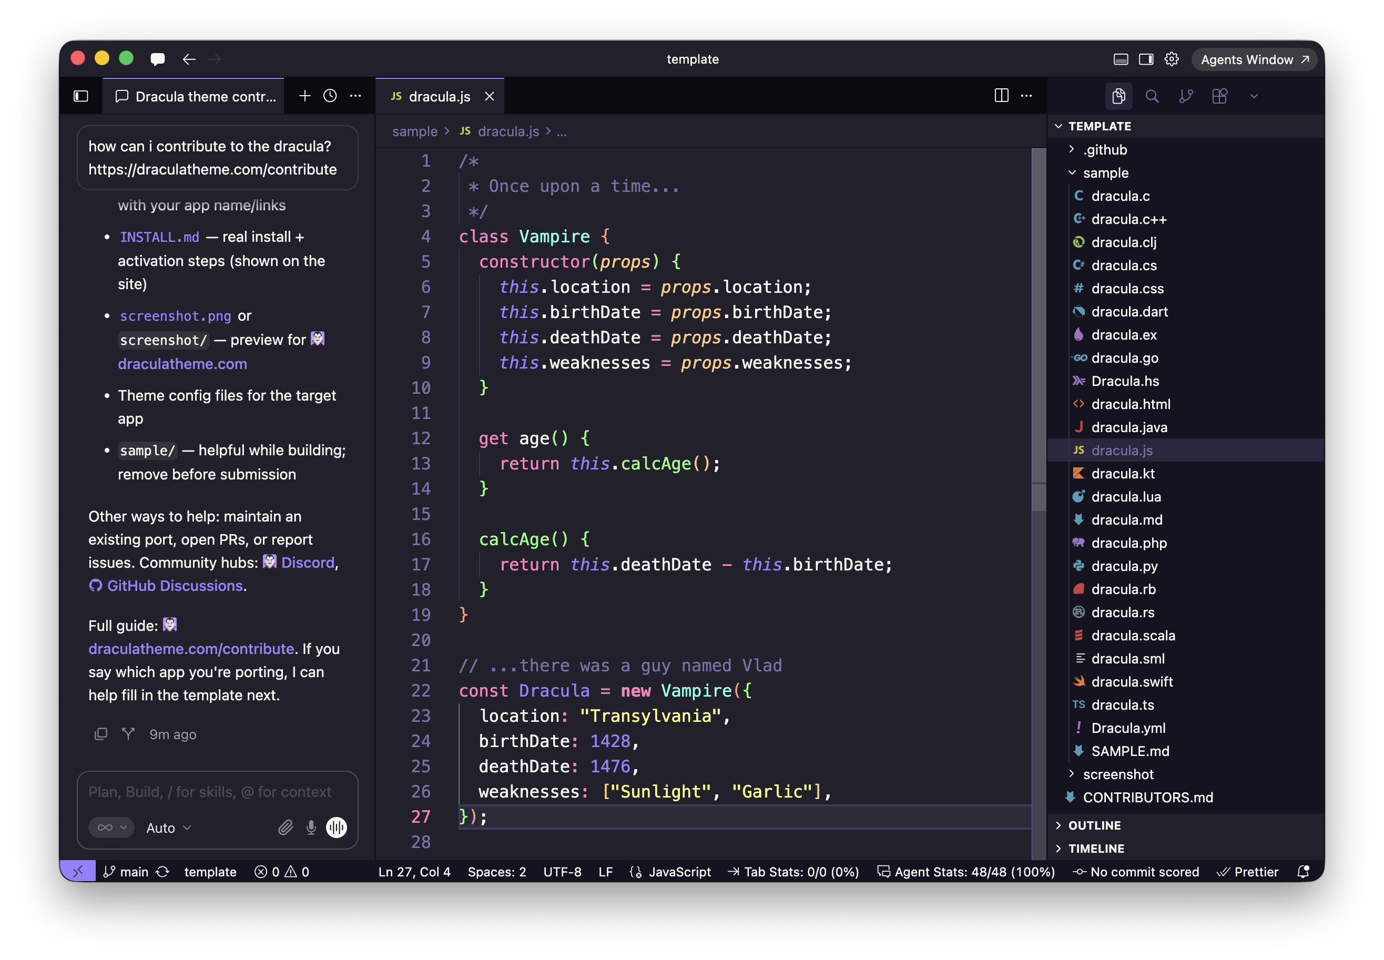The height and width of the screenshot is (960, 1384).
Task: Open the Auto model dropdown
Action: pyautogui.click(x=168, y=828)
